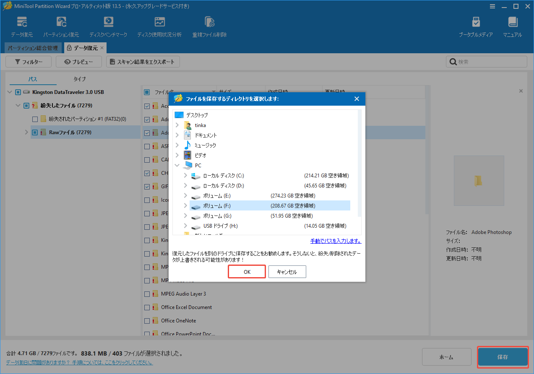Check the MPEG Audio Layer 3 checkbox
This screenshot has width=534, height=374.
(148, 293)
